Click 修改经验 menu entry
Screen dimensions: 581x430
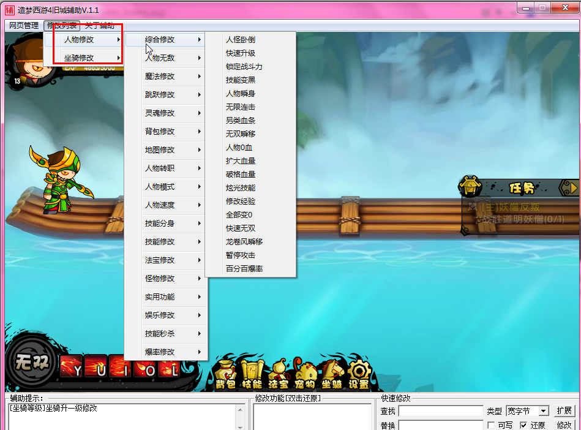pyautogui.click(x=251, y=202)
